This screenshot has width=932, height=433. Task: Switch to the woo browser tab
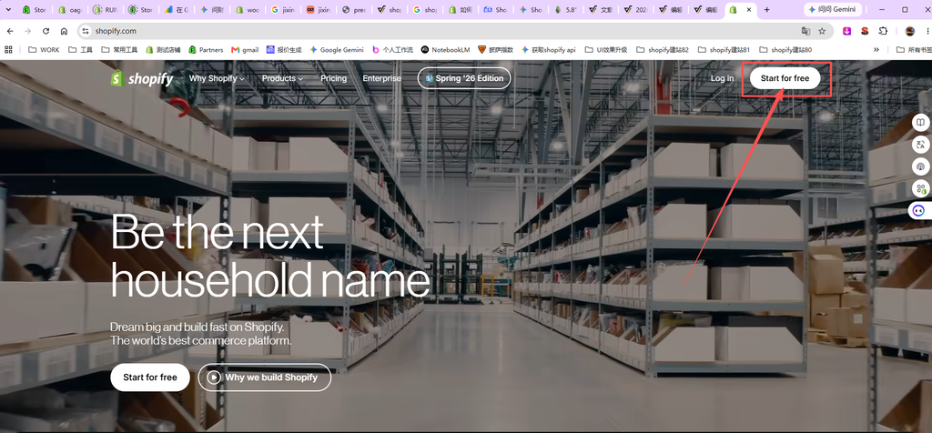pos(246,9)
